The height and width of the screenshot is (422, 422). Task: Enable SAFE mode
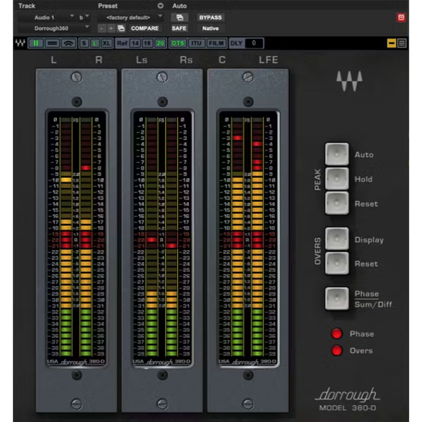pos(180,28)
